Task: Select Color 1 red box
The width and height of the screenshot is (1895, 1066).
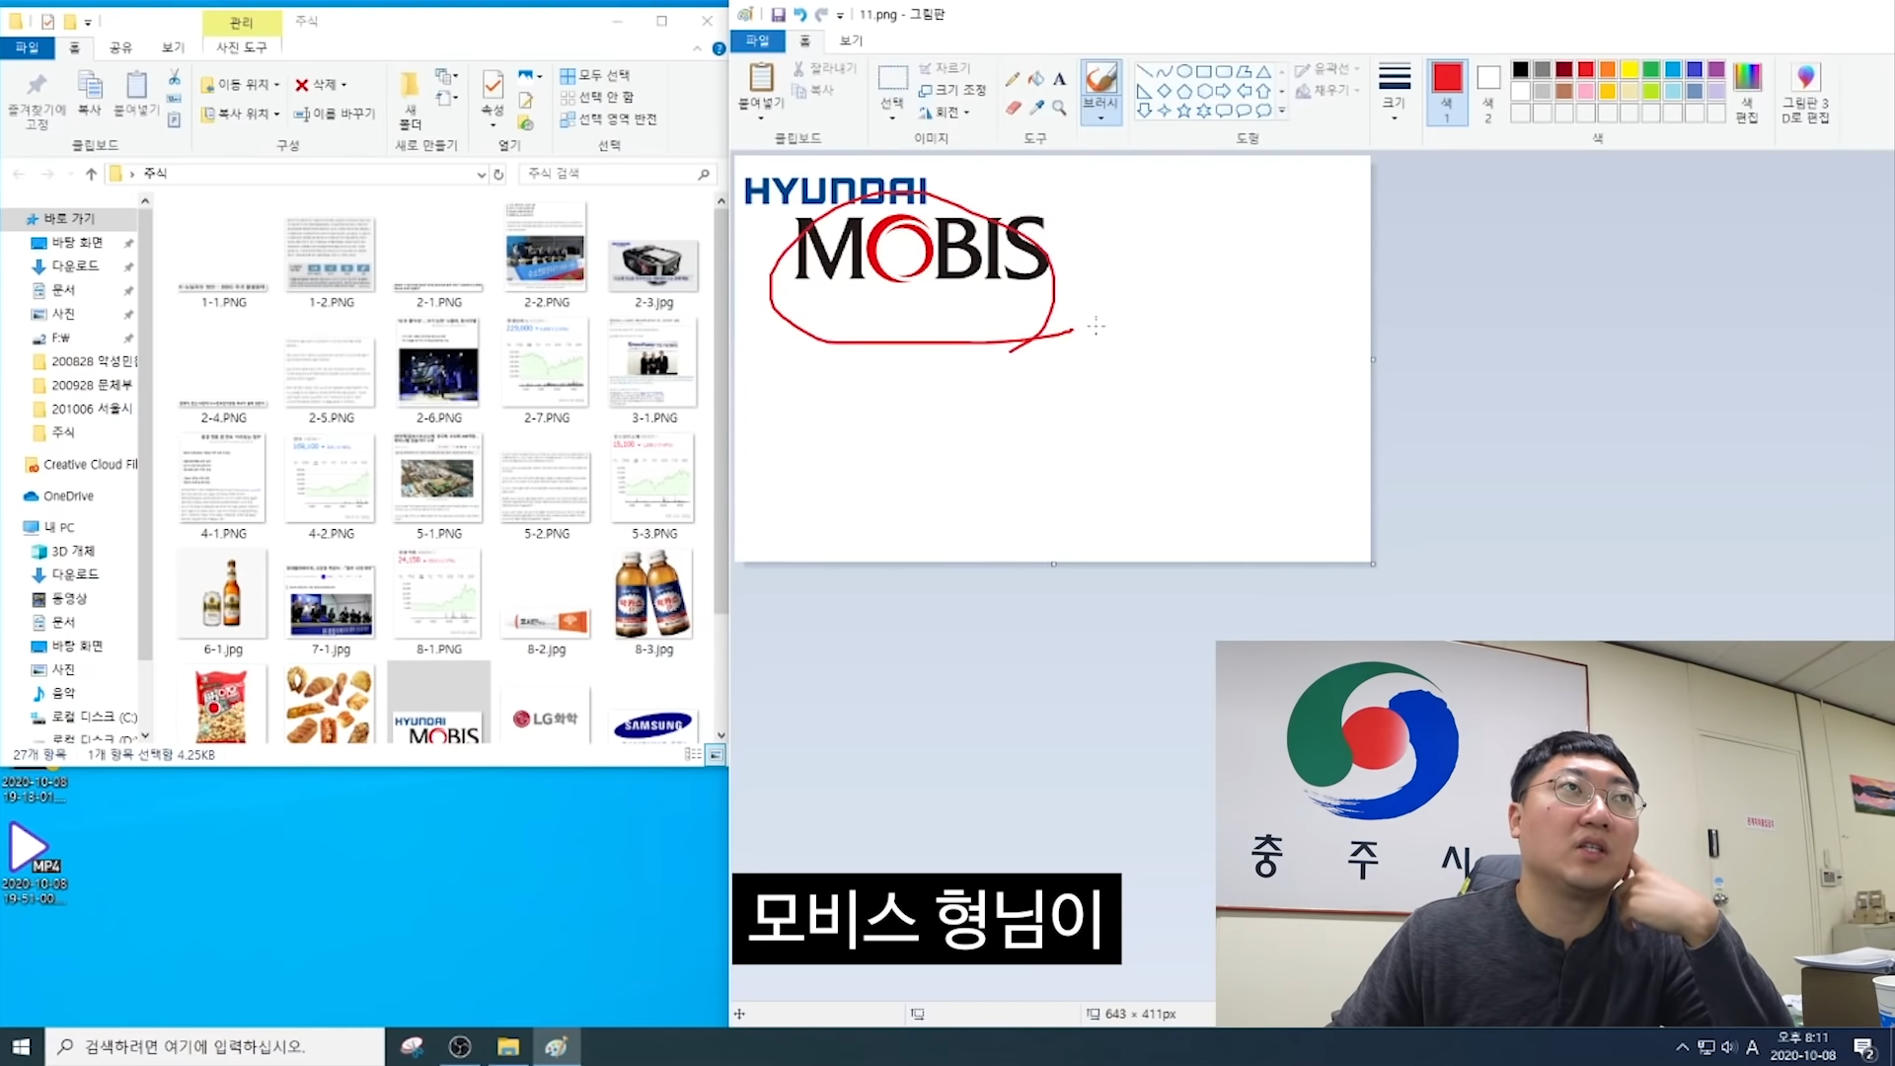Action: point(1447,92)
